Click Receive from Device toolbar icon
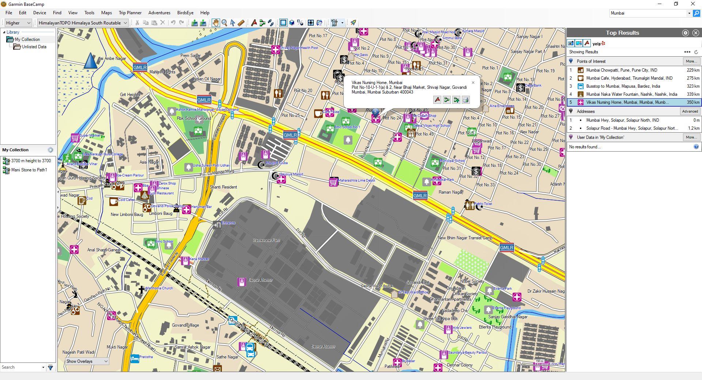 pos(203,23)
